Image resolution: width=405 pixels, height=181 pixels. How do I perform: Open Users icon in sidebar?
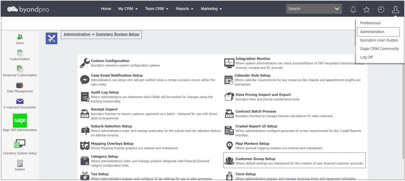point(20,37)
